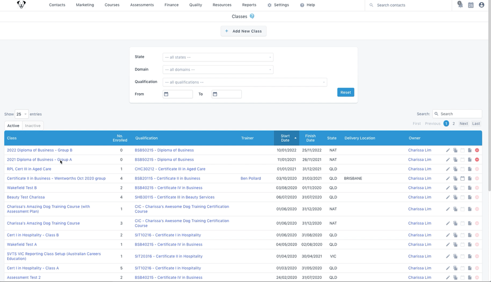Click the To date calendar icon

pyautogui.click(x=215, y=94)
